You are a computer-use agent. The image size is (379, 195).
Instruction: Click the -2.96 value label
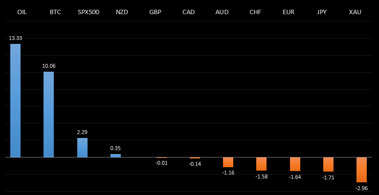[x=362, y=188]
